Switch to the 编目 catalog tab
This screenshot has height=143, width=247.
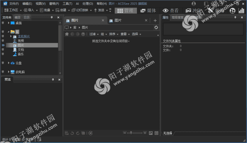point(17,17)
